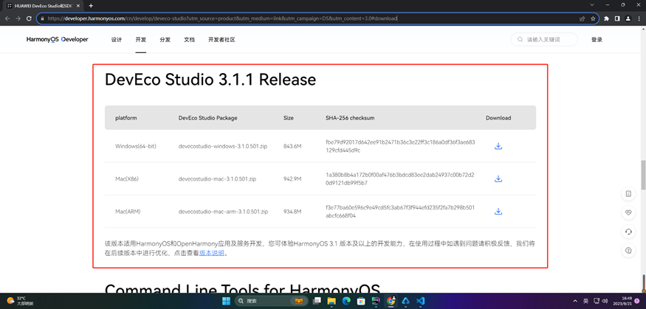Screen dimensions: 646x309
Task: Click the 934.8M size value
Action: [x=292, y=212]
